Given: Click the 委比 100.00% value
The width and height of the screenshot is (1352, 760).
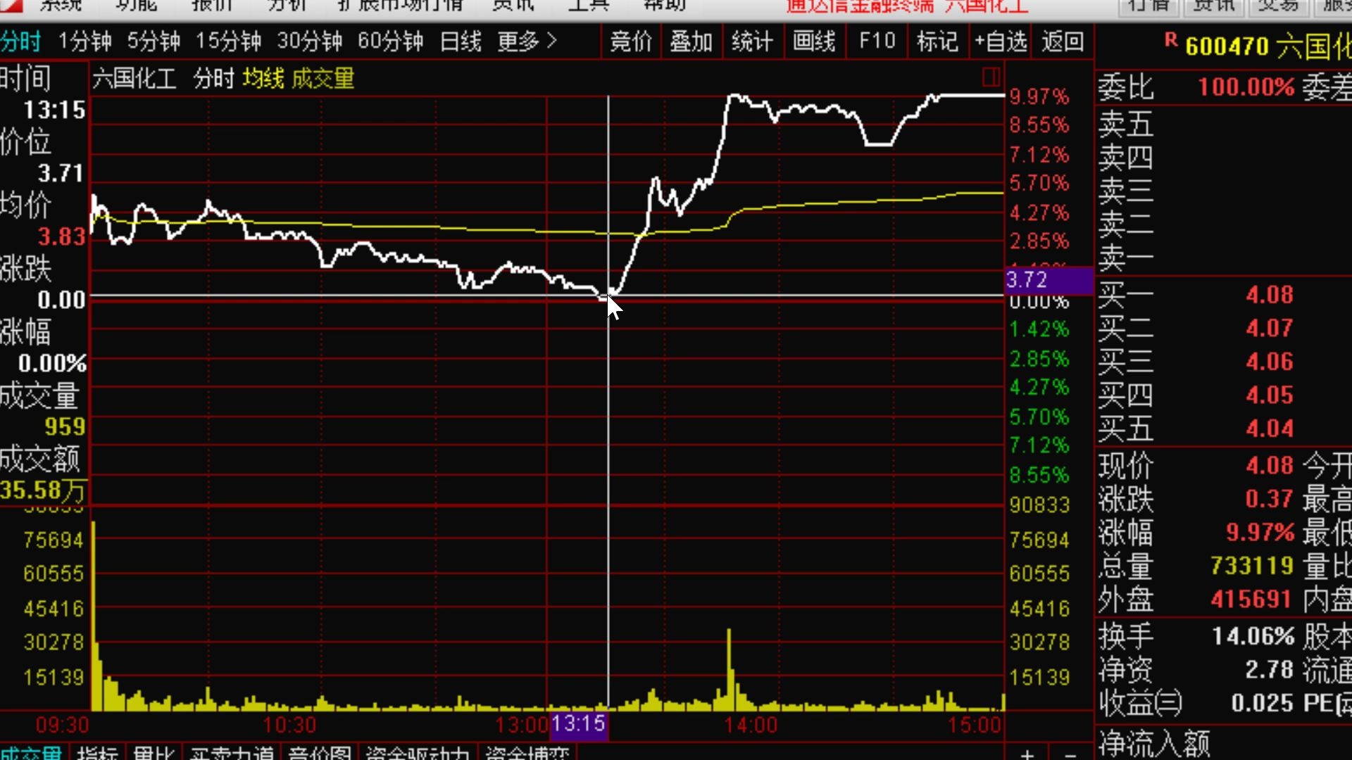Looking at the screenshot, I should tap(1246, 87).
